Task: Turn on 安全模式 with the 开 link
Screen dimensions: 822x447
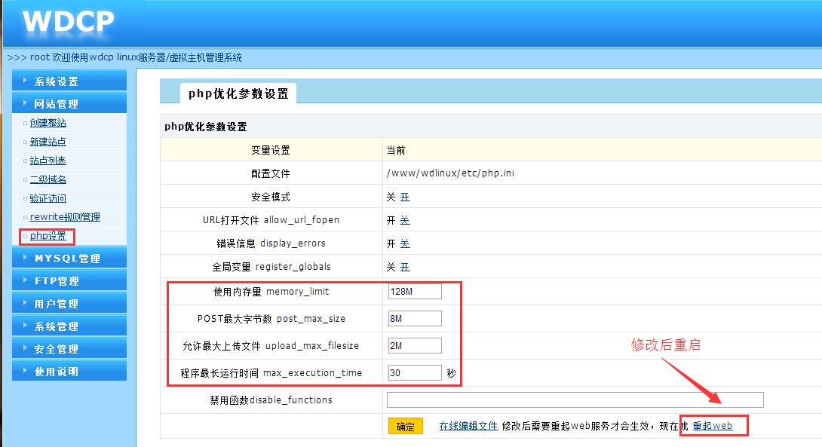Action: point(405,197)
